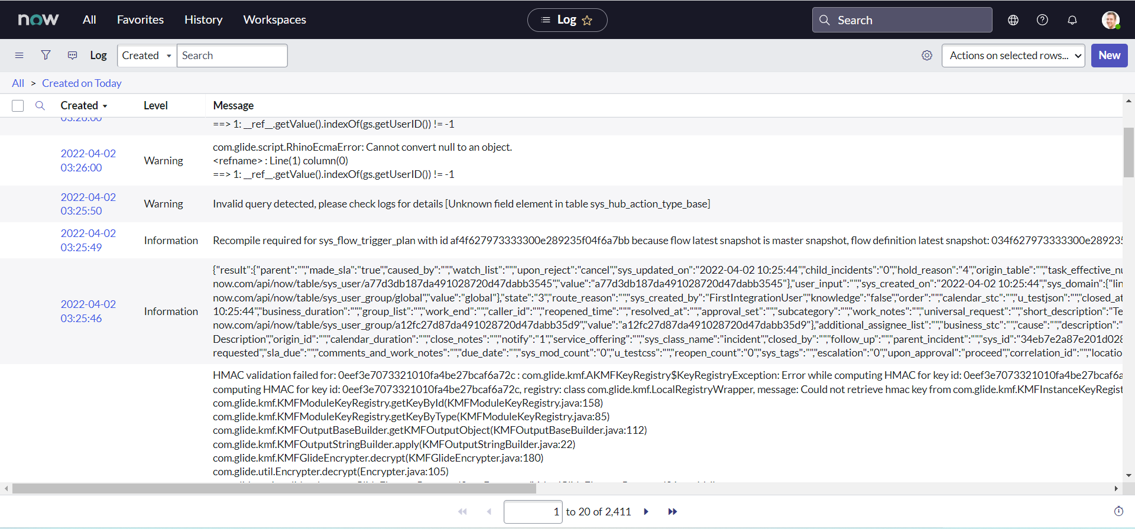Open the 2022-04-02 03:25:46 record

[x=88, y=311]
